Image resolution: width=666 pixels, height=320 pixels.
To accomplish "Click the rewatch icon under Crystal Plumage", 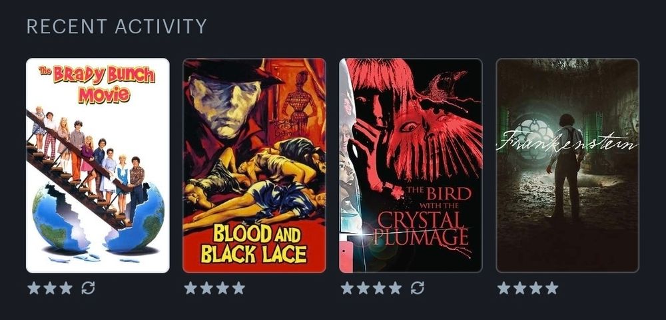I will 417,288.
